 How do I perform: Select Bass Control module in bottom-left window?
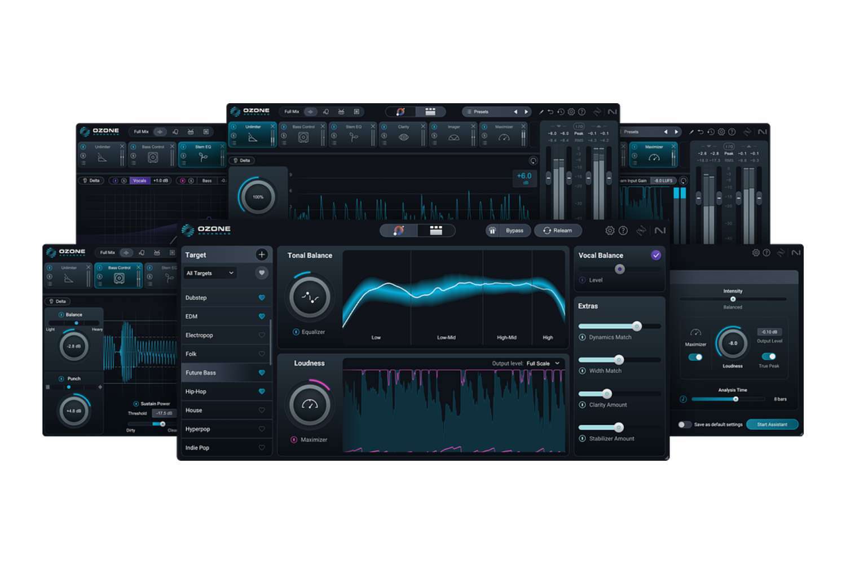point(119,276)
